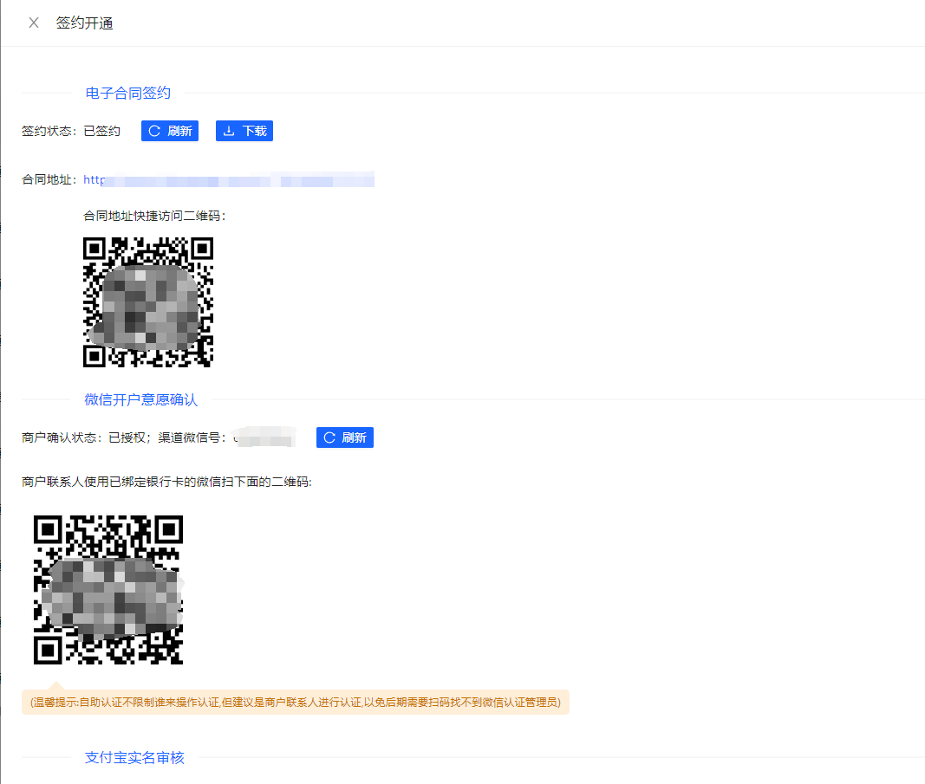
Task: Close the 签约开通 panel with X
Action: pyautogui.click(x=34, y=23)
